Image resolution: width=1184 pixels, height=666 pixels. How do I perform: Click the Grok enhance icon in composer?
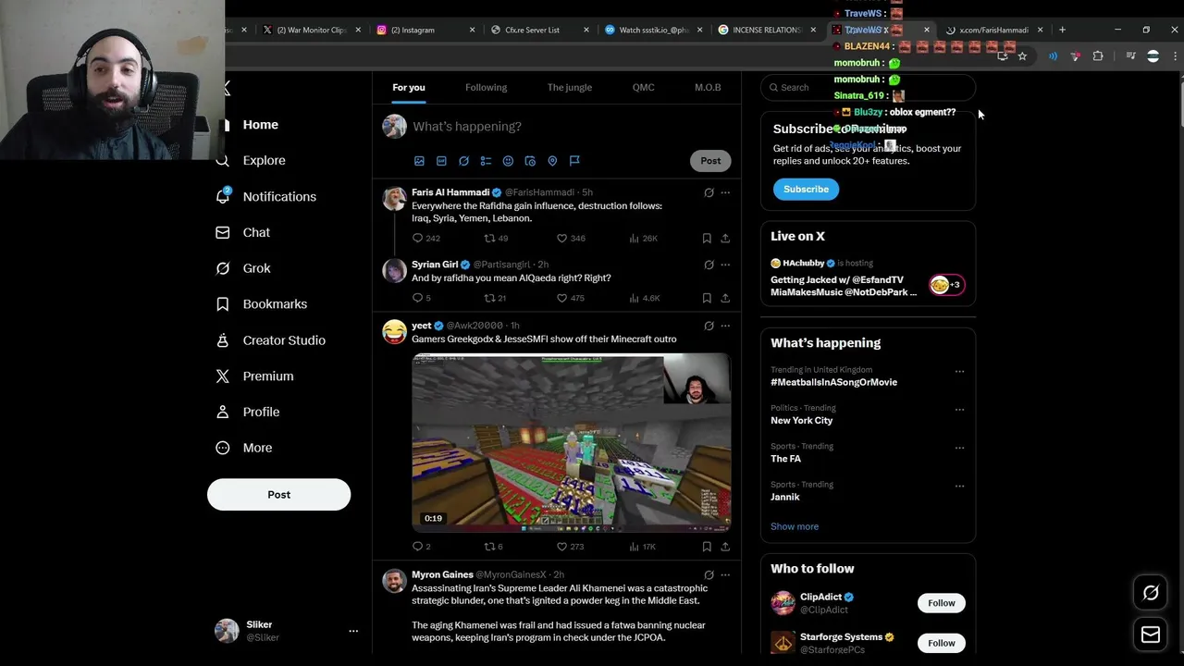(463, 161)
